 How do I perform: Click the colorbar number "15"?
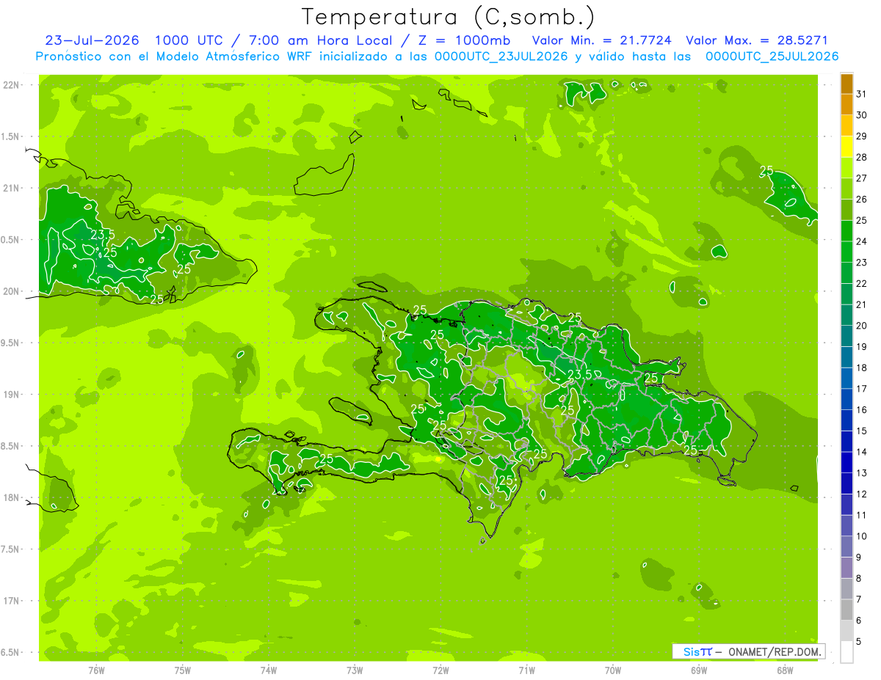point(861,431)
